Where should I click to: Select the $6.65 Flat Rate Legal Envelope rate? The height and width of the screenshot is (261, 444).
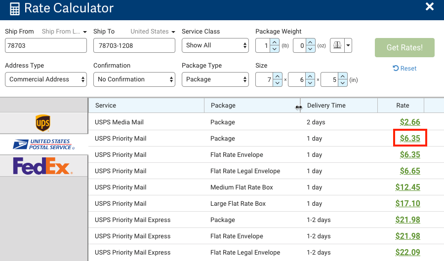coord(410,171)
